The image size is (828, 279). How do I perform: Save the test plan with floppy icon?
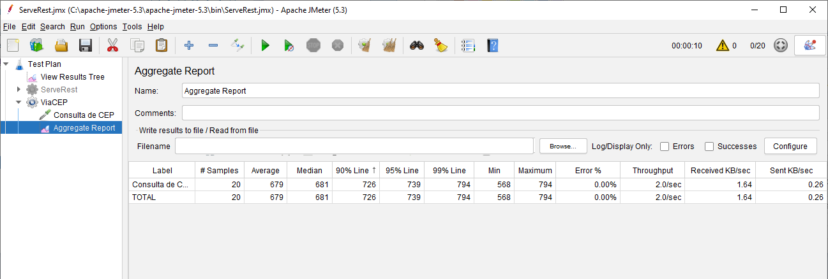86,45
